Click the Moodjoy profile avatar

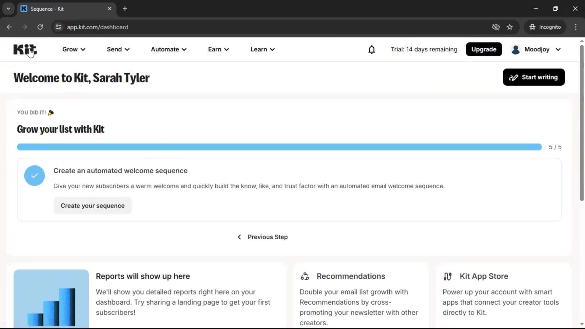(x=516, y=49)
